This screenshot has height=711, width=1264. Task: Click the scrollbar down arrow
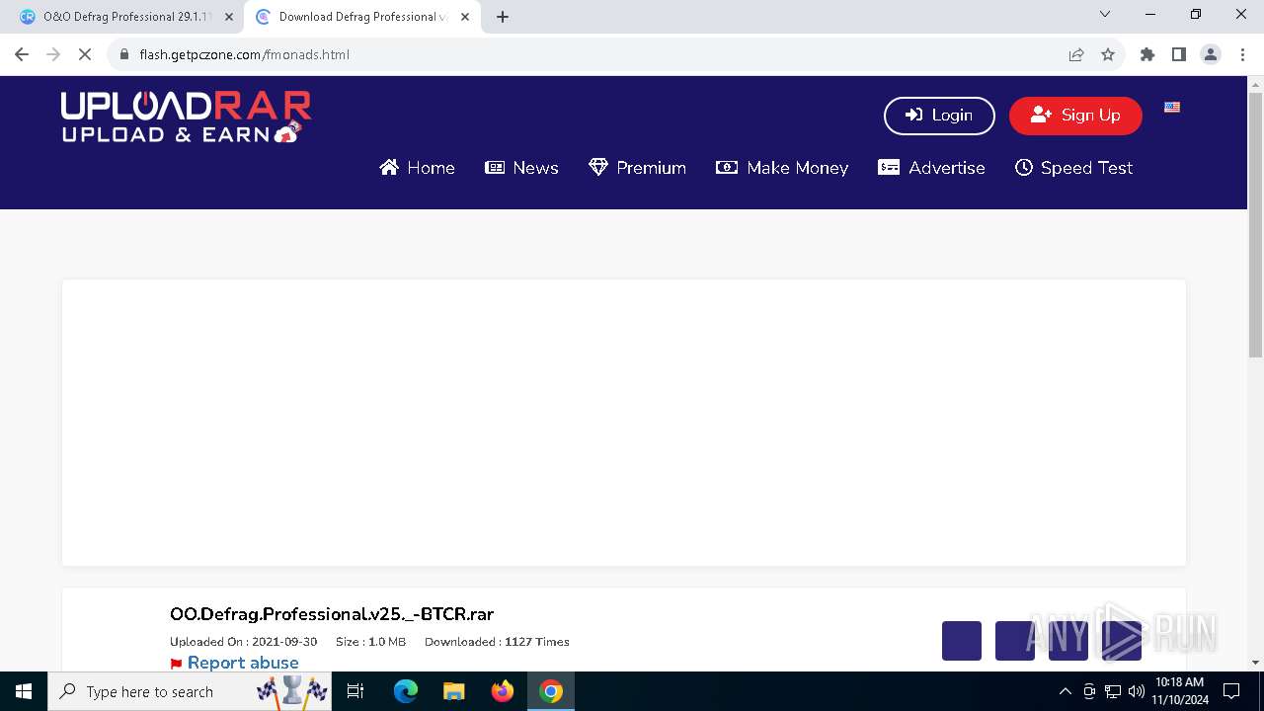pos(1255,662)
